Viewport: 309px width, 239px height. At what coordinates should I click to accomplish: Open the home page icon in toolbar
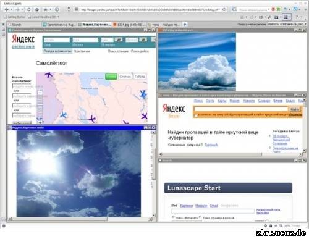pos(37,10)
